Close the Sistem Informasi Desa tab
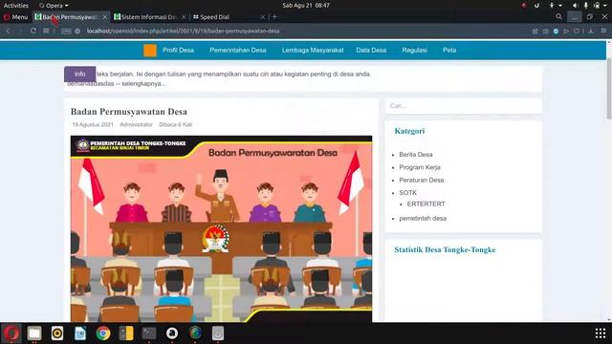 pyautogui.click(x=184, y=17)
